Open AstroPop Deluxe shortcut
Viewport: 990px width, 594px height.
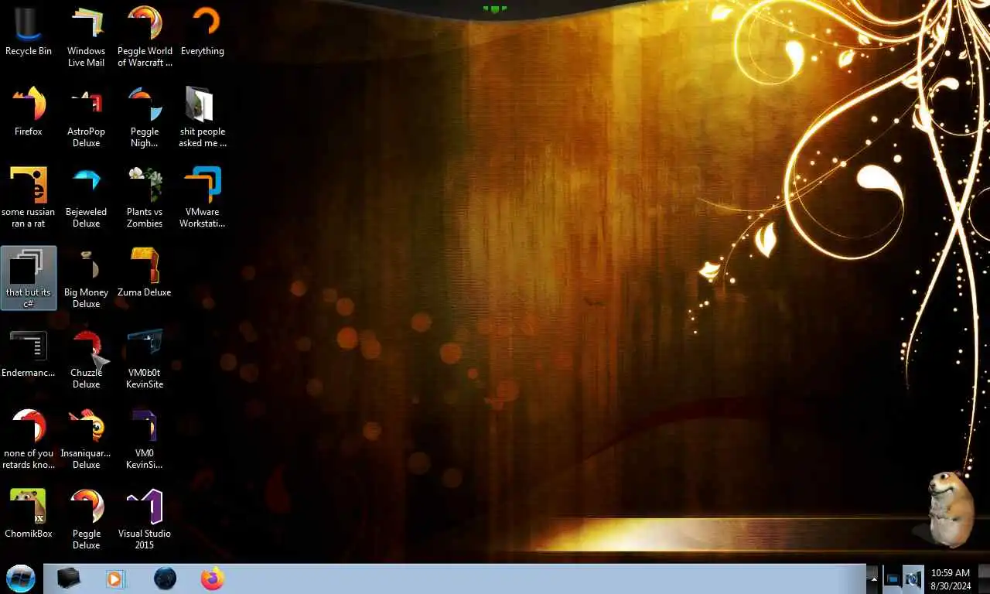click(87, 118)
